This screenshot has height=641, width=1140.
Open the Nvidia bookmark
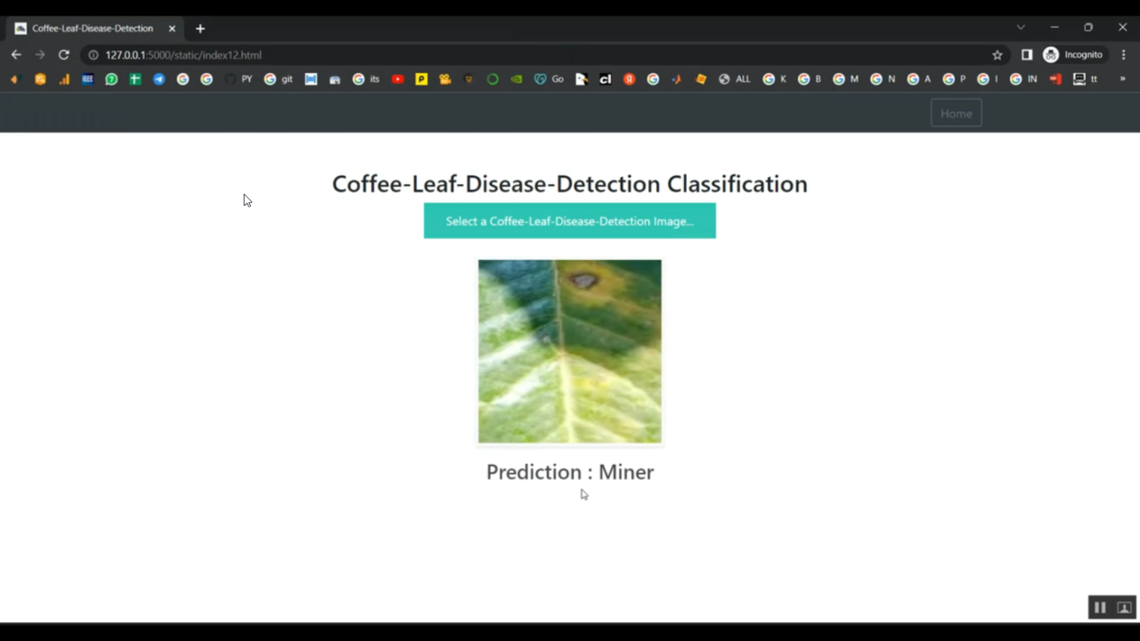[x=517, y=79]
